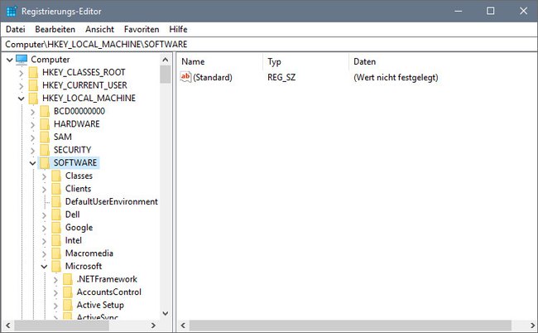The height and width of the screenshot is (333, 538).
Task: Expand the Google key chevron
Action: click(44, 228)
